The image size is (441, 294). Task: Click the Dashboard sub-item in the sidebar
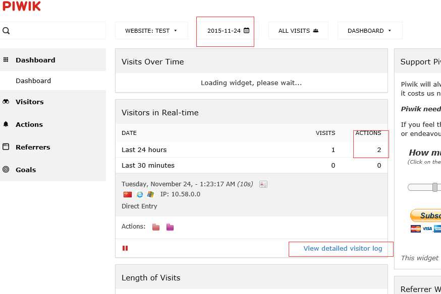[x=33, y=81]
